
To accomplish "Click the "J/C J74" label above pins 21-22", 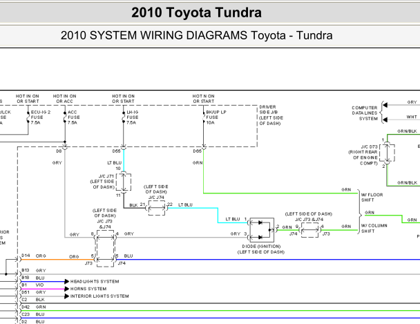I will (156, 198).
